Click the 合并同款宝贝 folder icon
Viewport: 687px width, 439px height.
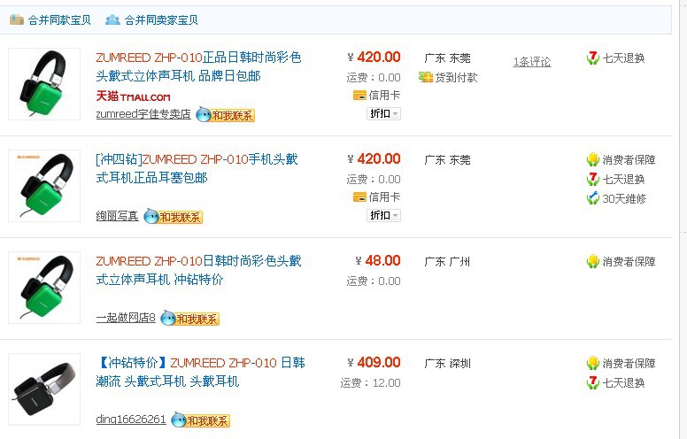coord(17,19)
